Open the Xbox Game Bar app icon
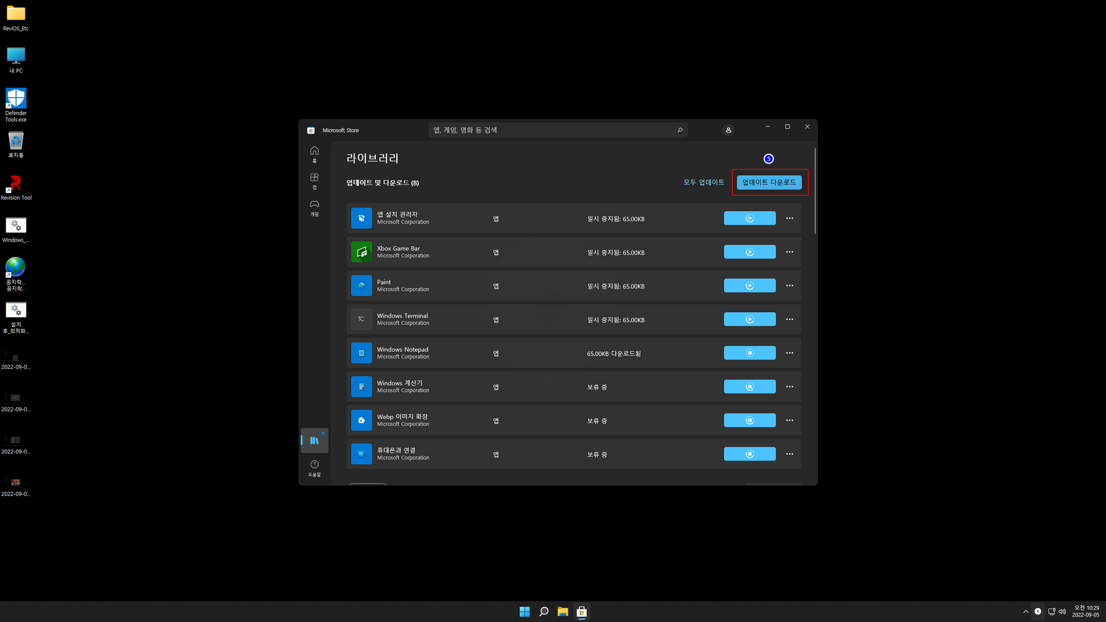This screenshot has height=622, width=1106. [x=362, y=252]
